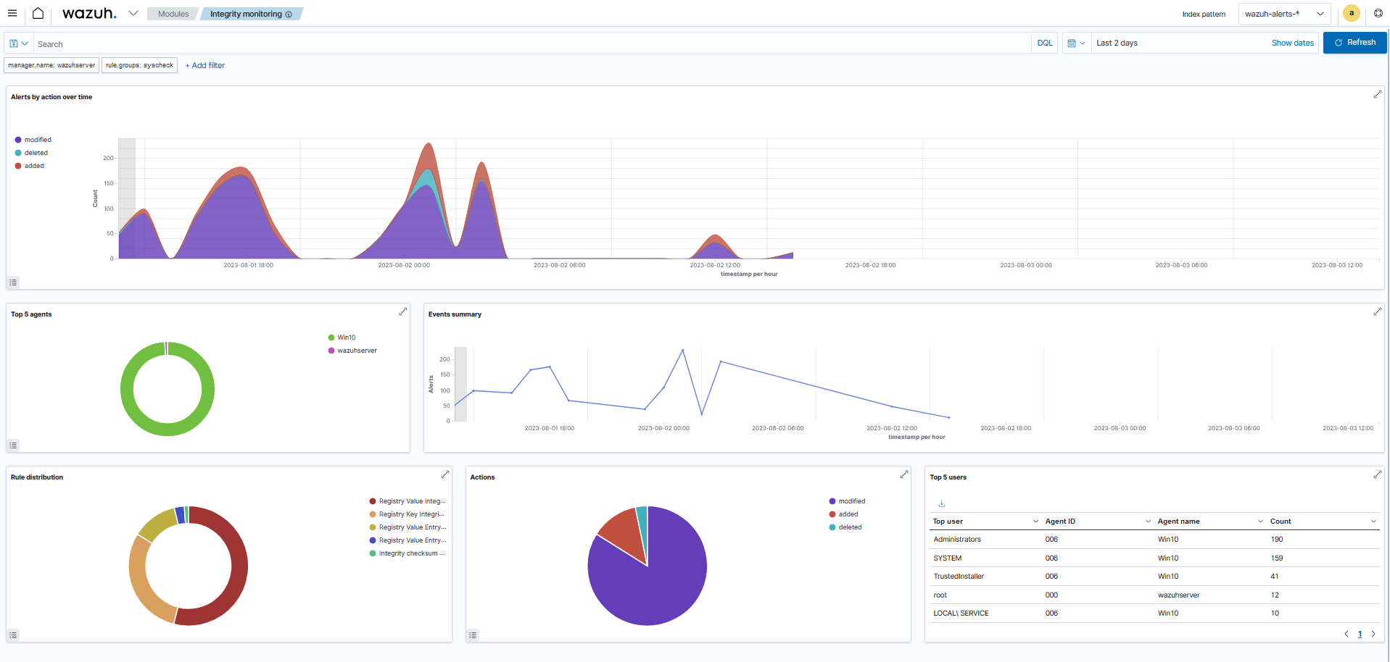The image size is (1390, 662).
Task: Expand the Events summary panel
Action: coord(1377,312)
